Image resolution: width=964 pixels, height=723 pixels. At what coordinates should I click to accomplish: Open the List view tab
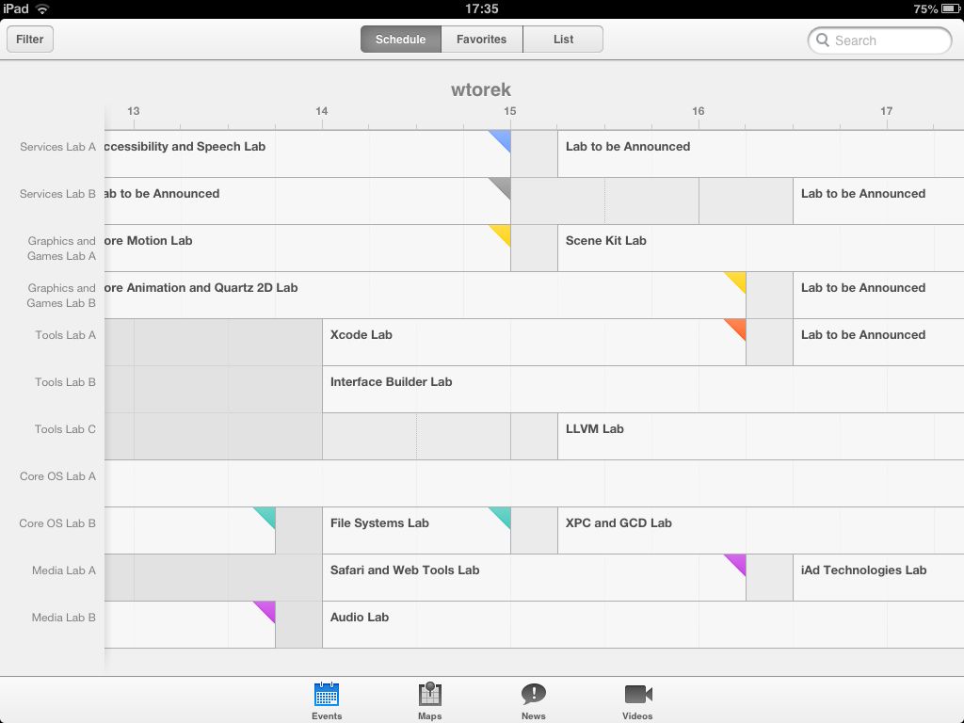[x=563, y=39]
